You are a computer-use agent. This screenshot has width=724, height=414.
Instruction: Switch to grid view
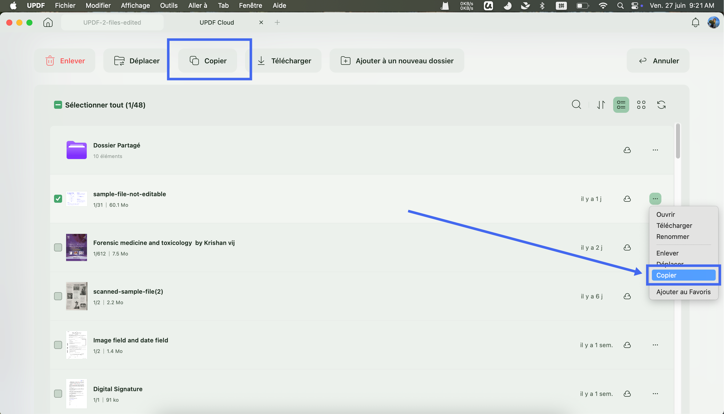(641, 105)
